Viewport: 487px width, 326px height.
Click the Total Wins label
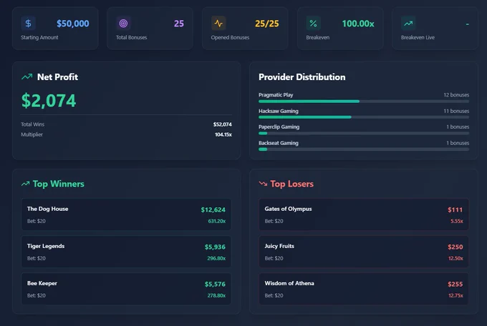[33, 124]
